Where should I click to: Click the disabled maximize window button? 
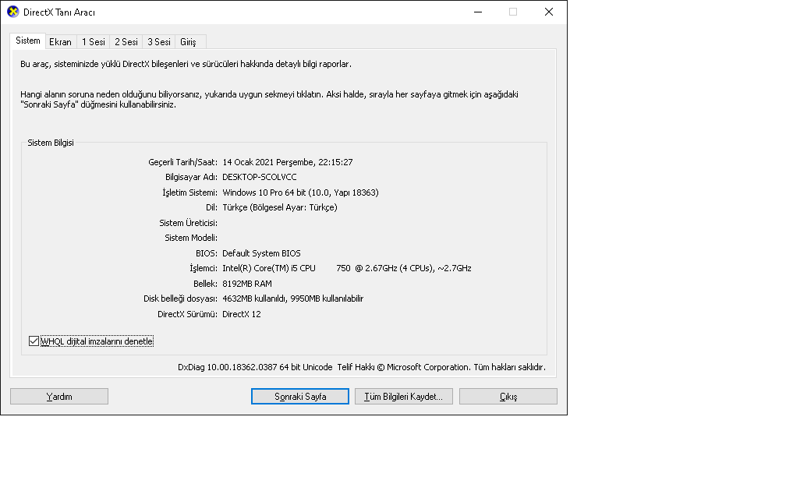coord(513,12)
